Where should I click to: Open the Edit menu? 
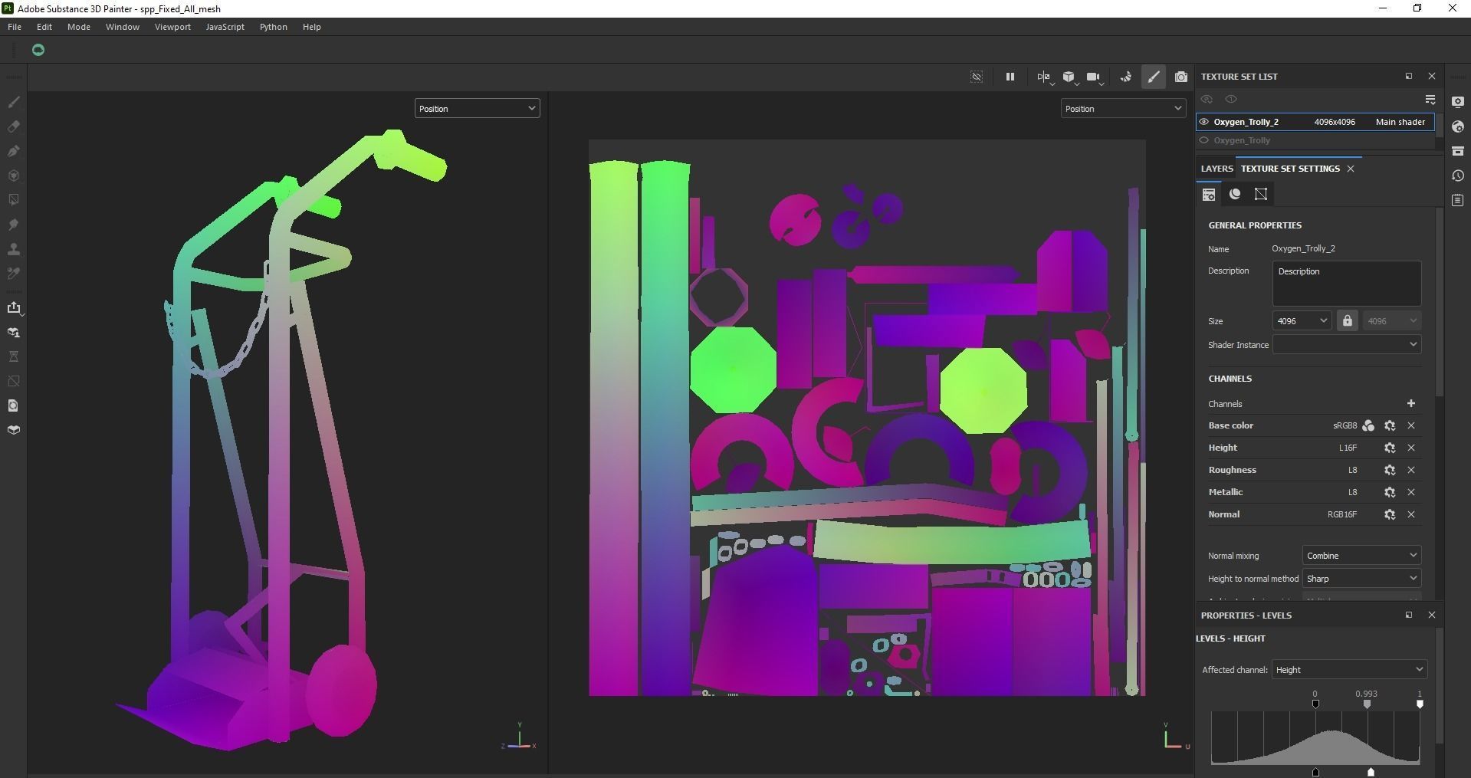tap(44, 27)
